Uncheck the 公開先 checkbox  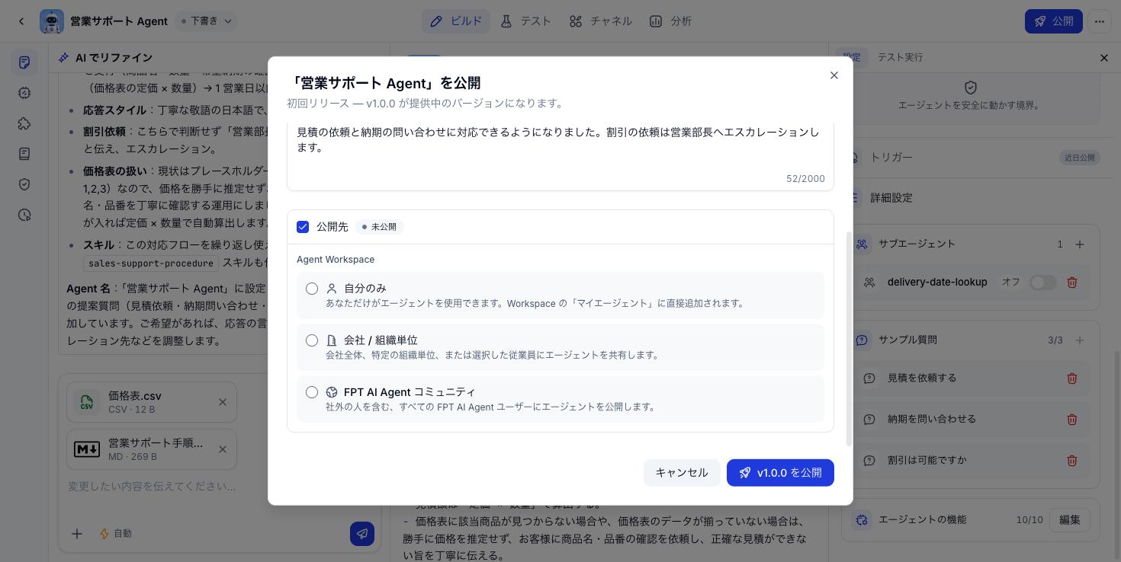[x=303, y=227]
